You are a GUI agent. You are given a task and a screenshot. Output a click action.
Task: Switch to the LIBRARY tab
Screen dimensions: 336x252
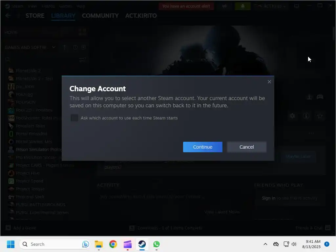tap(63, 16)
